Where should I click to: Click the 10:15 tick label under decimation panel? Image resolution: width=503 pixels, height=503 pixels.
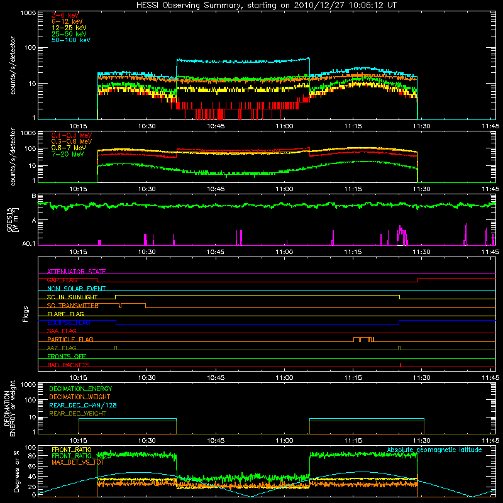tap(78, 441)
